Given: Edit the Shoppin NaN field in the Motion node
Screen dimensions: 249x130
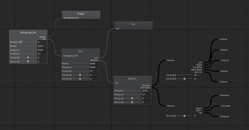Looking at the screenshot, I should (x=146, y=90).
